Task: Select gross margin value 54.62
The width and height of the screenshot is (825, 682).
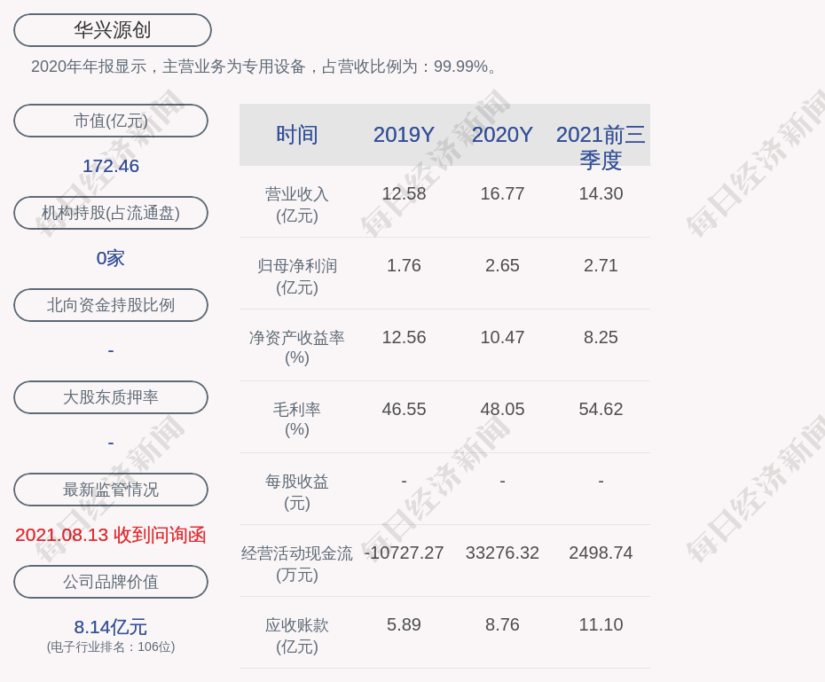Action: 601,409
